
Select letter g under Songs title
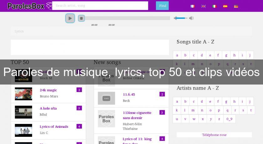226,55
